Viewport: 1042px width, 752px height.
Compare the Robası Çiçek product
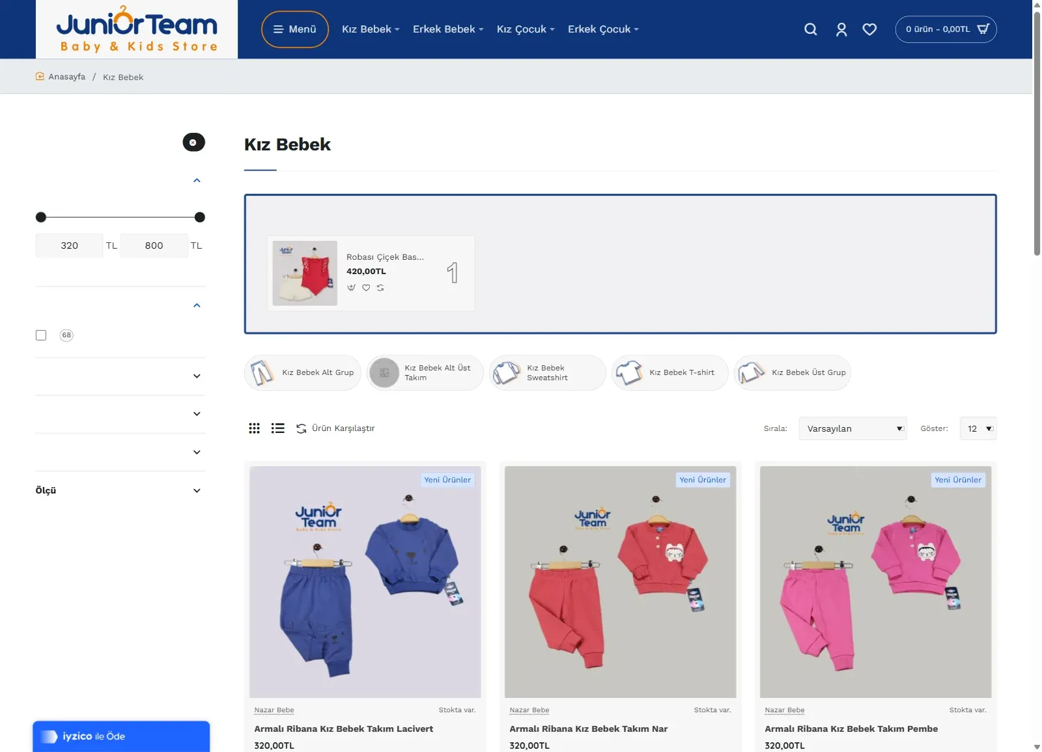point(380,288)
